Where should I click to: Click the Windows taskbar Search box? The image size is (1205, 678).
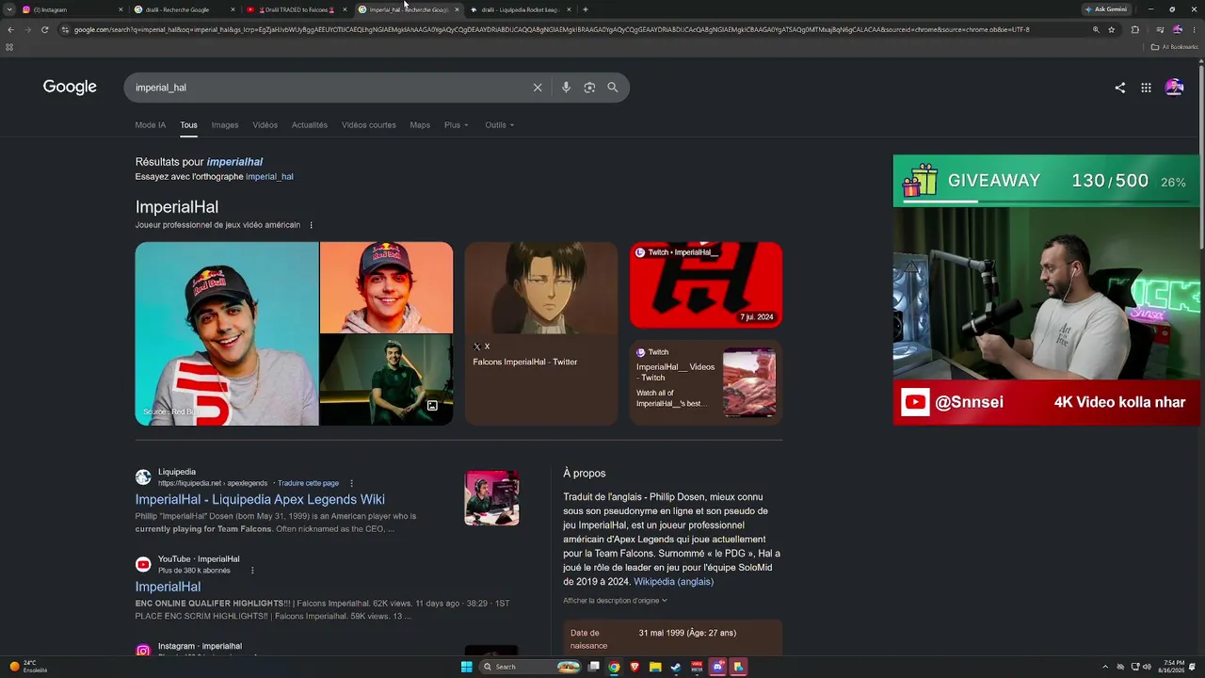pyautogui.click(x=530, y=667)
